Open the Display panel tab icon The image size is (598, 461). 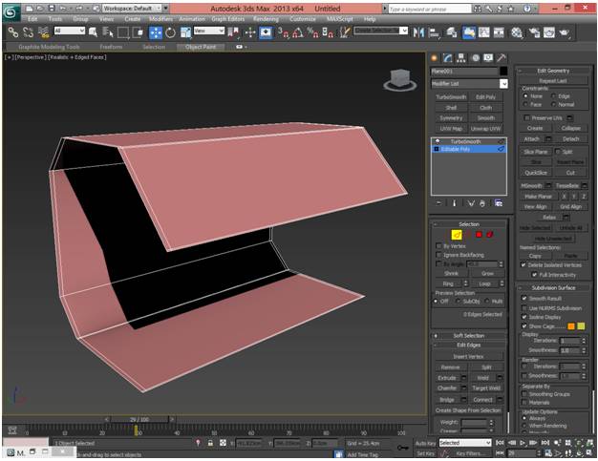coord(488,58)
